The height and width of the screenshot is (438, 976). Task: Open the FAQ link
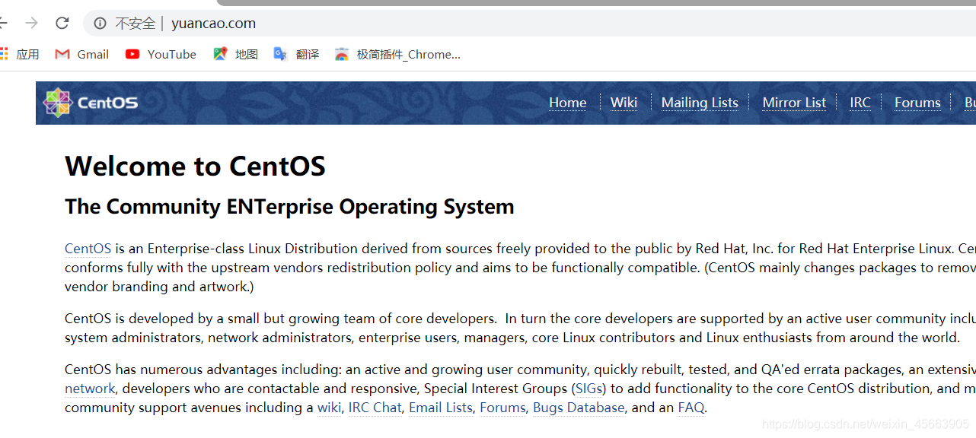coord(691,408)
